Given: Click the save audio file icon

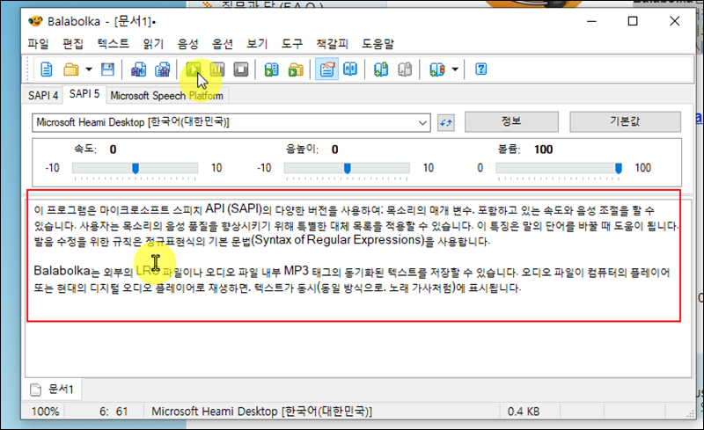Looking at the screenshot, I should point(138,69).
